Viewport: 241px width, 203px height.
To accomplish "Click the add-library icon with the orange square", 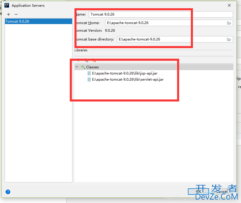I will tap(94, 60).
